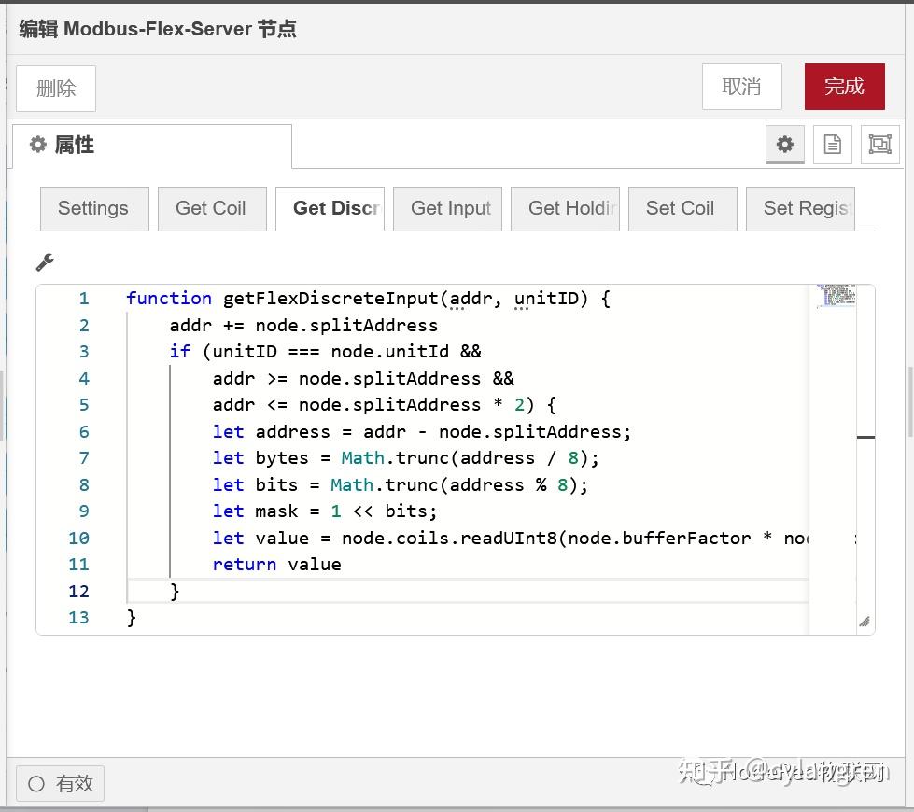Select the keyword function on line 1

[x=168, y=298]
